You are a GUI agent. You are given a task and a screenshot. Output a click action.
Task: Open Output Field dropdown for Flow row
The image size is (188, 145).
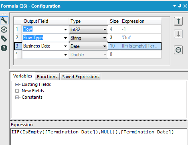65,30
